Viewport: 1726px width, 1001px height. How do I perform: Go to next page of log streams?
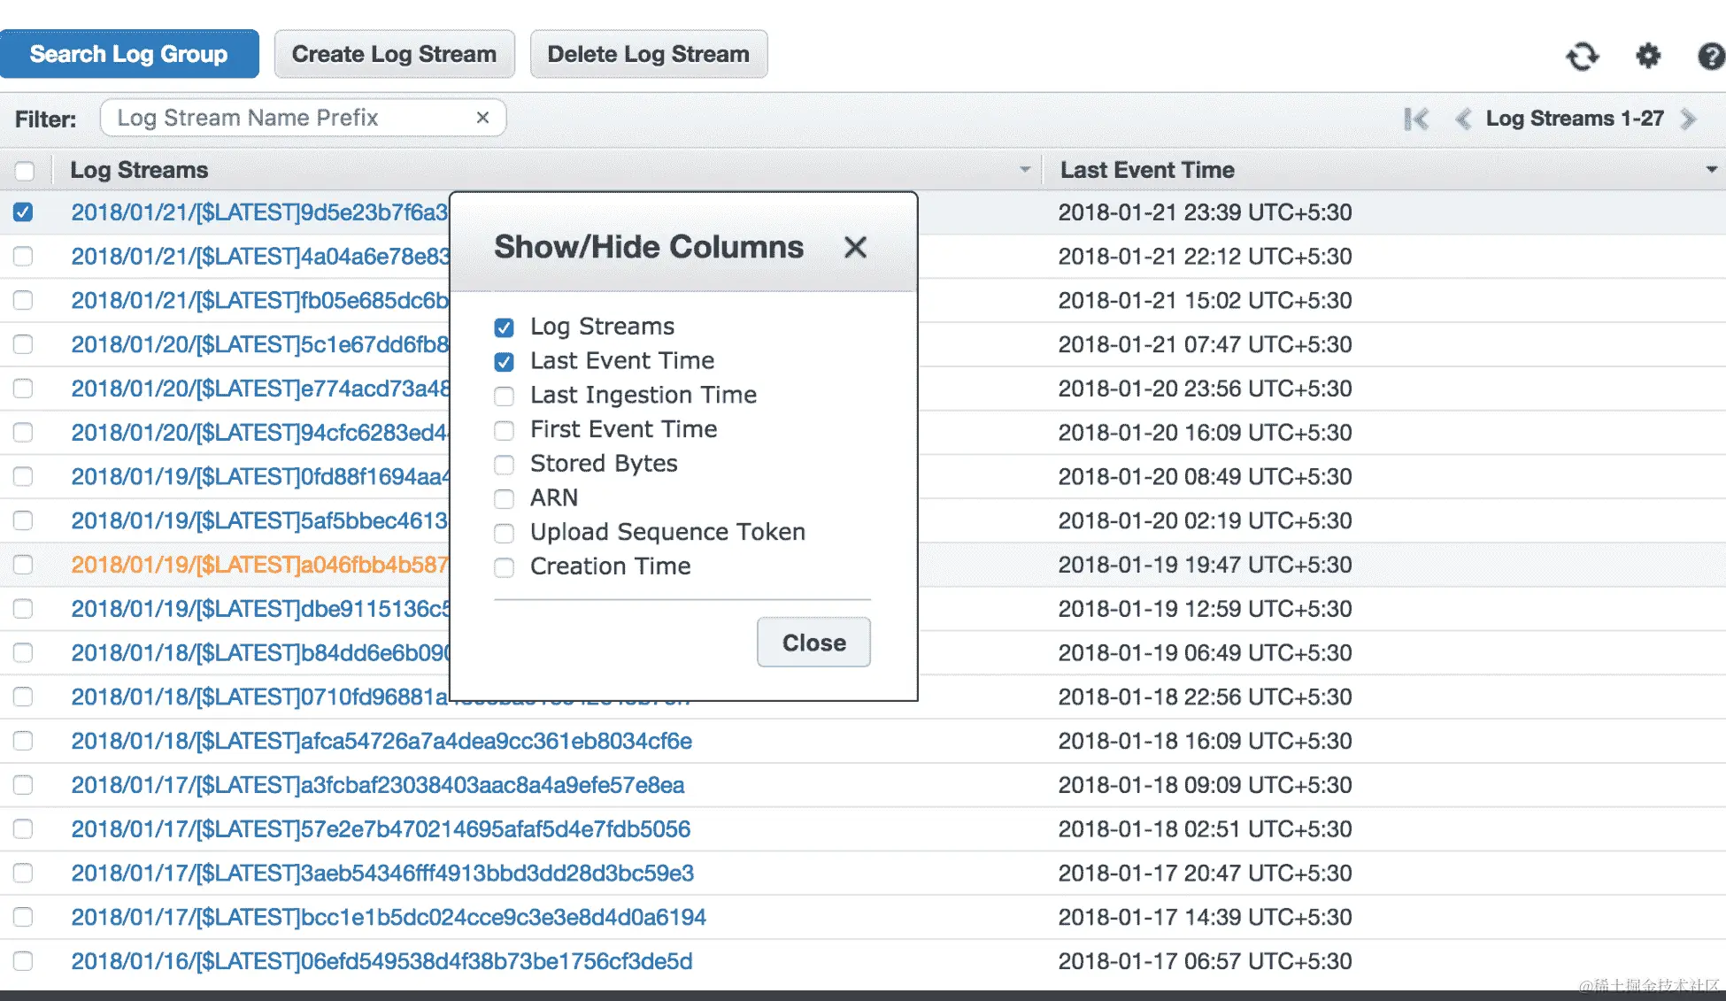tap(1689, 119)
